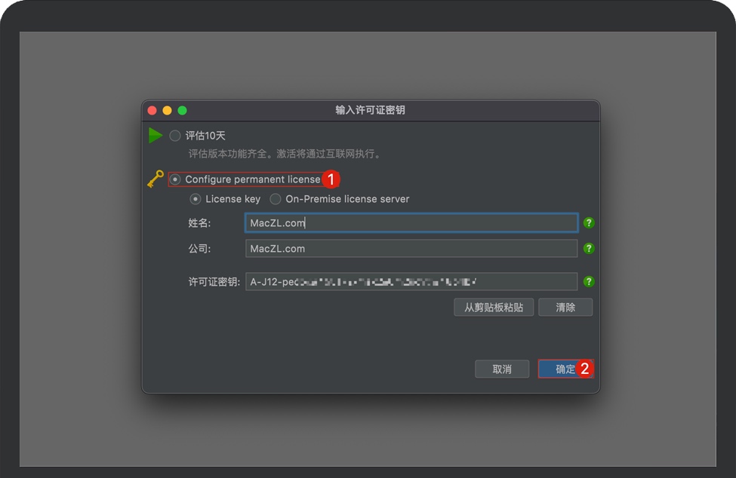Open help icon beside the 公司 field
The width and height of the screenshot is (736, 478).
click(589, 248)
